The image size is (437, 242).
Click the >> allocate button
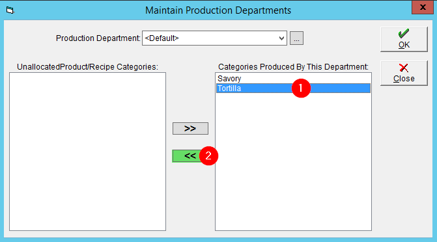(x=190, y=128)
